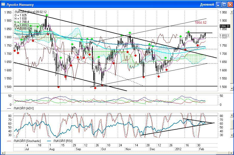Click the Sep month label
Image resolution: width=234 pixels, height=155 pixels.
(78, 149)
